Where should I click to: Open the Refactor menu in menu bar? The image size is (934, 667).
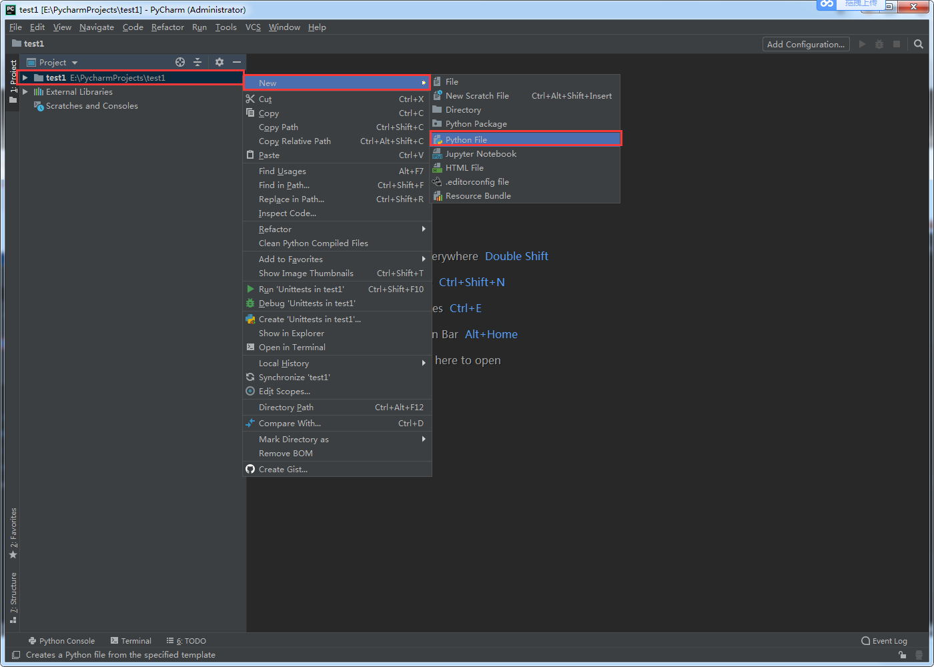tap(167, 27)
